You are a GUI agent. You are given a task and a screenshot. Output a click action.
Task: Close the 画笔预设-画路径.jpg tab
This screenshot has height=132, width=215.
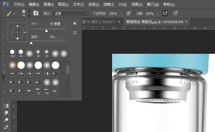coord(186,22)
